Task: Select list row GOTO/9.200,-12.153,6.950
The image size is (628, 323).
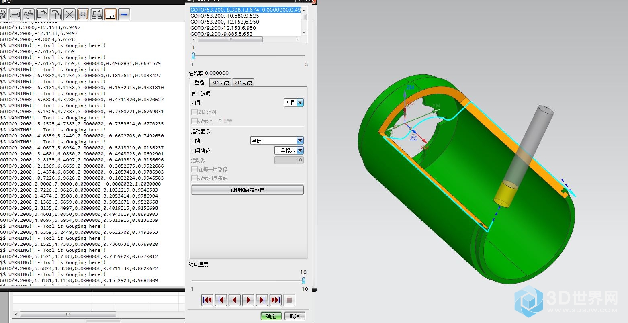Action: 245,28
